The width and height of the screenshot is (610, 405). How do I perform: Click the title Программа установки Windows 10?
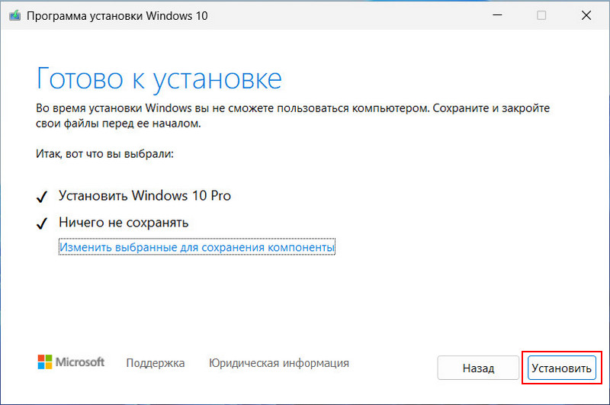[117, 16]
